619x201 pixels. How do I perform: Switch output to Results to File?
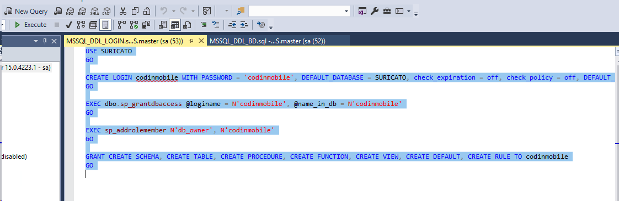point(188,25)
